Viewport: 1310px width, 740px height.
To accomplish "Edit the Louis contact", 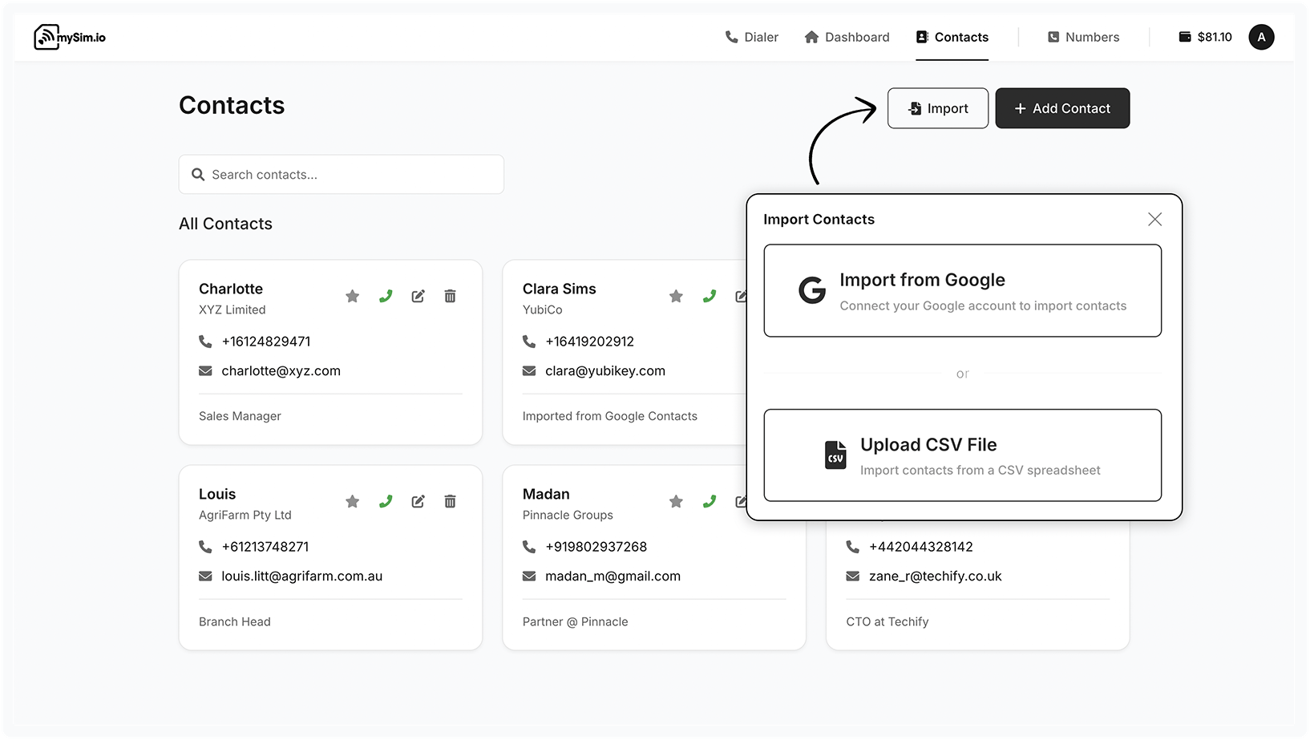I will pos(418,502).
